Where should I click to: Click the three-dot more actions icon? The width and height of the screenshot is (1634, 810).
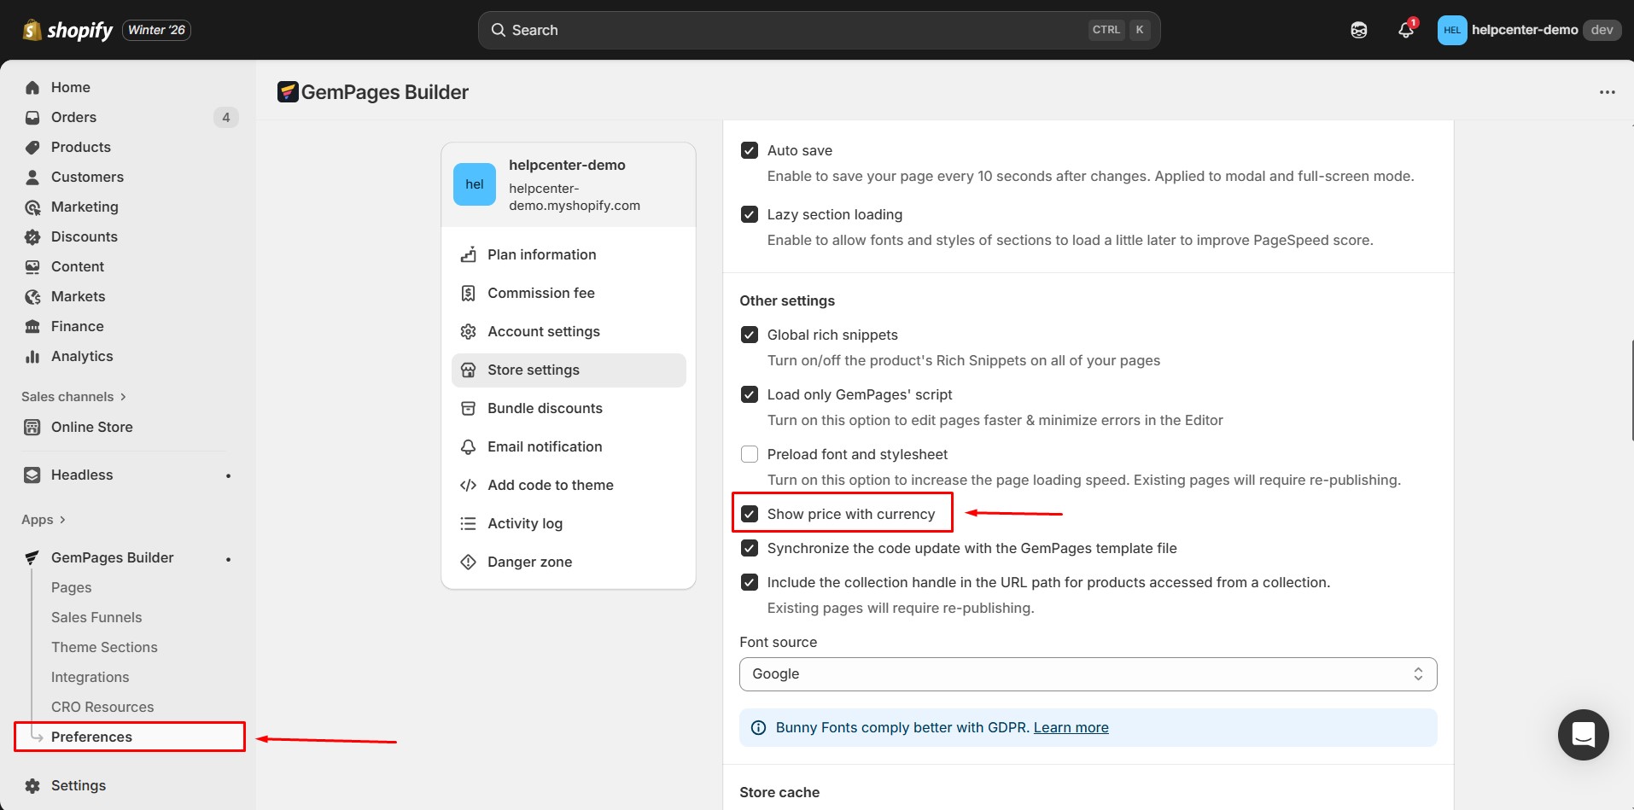(x=1607, y=92)
